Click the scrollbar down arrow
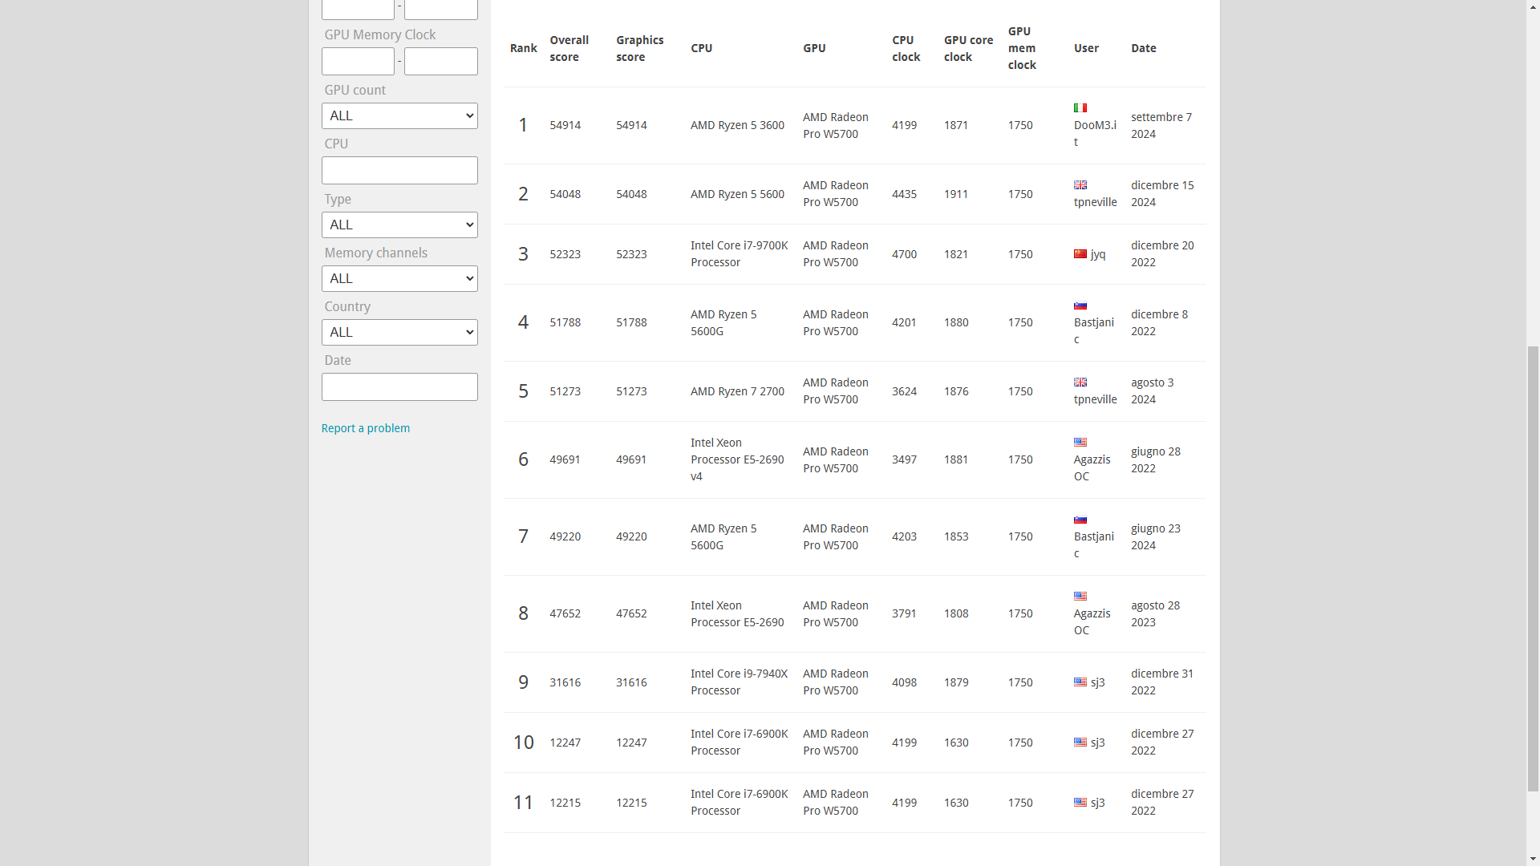The width and height of the screenshot is (1540, 866). pyautogui.click(x=1533, y=859)
